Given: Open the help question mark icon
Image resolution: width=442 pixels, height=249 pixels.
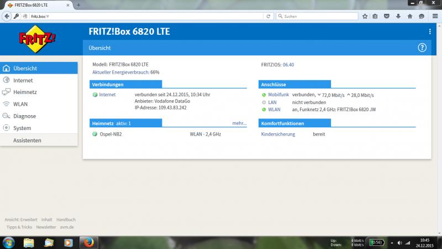Looking at the screenshot, I should (x=422, y=48).
